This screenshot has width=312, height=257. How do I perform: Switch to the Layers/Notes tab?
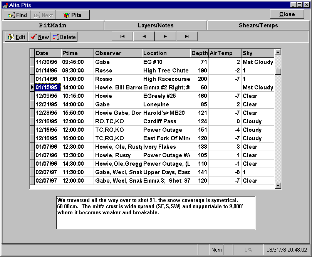coord(156,25)
